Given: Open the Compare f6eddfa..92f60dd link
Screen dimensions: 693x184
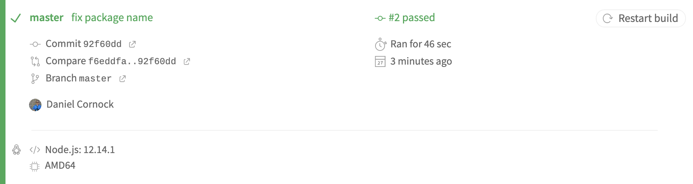Looking at the screenshot, I should coord(111,61).
